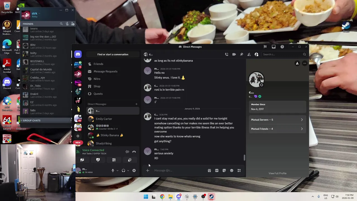Click the chat scrollbar thumb
Viewport: 357px width, 201px height.
[245, 158]
